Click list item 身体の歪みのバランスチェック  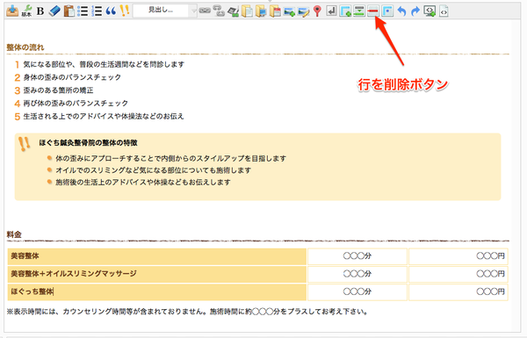(x=72, y=77)
